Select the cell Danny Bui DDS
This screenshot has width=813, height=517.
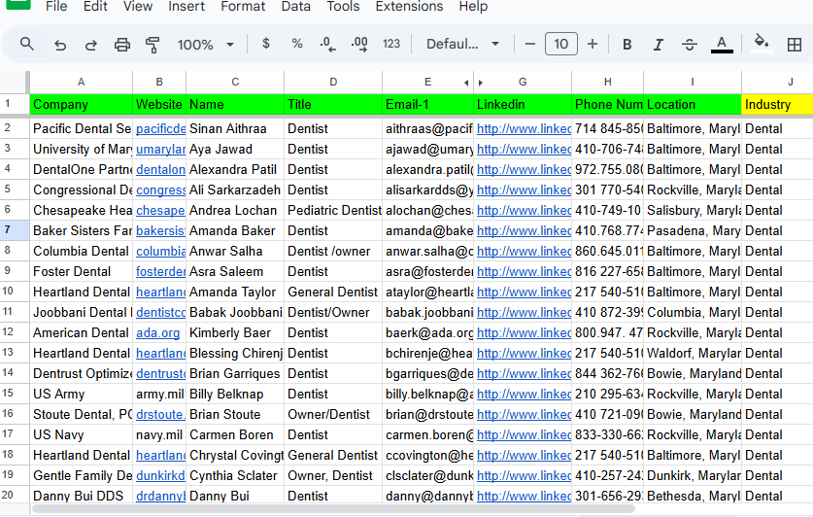(81, 496)
